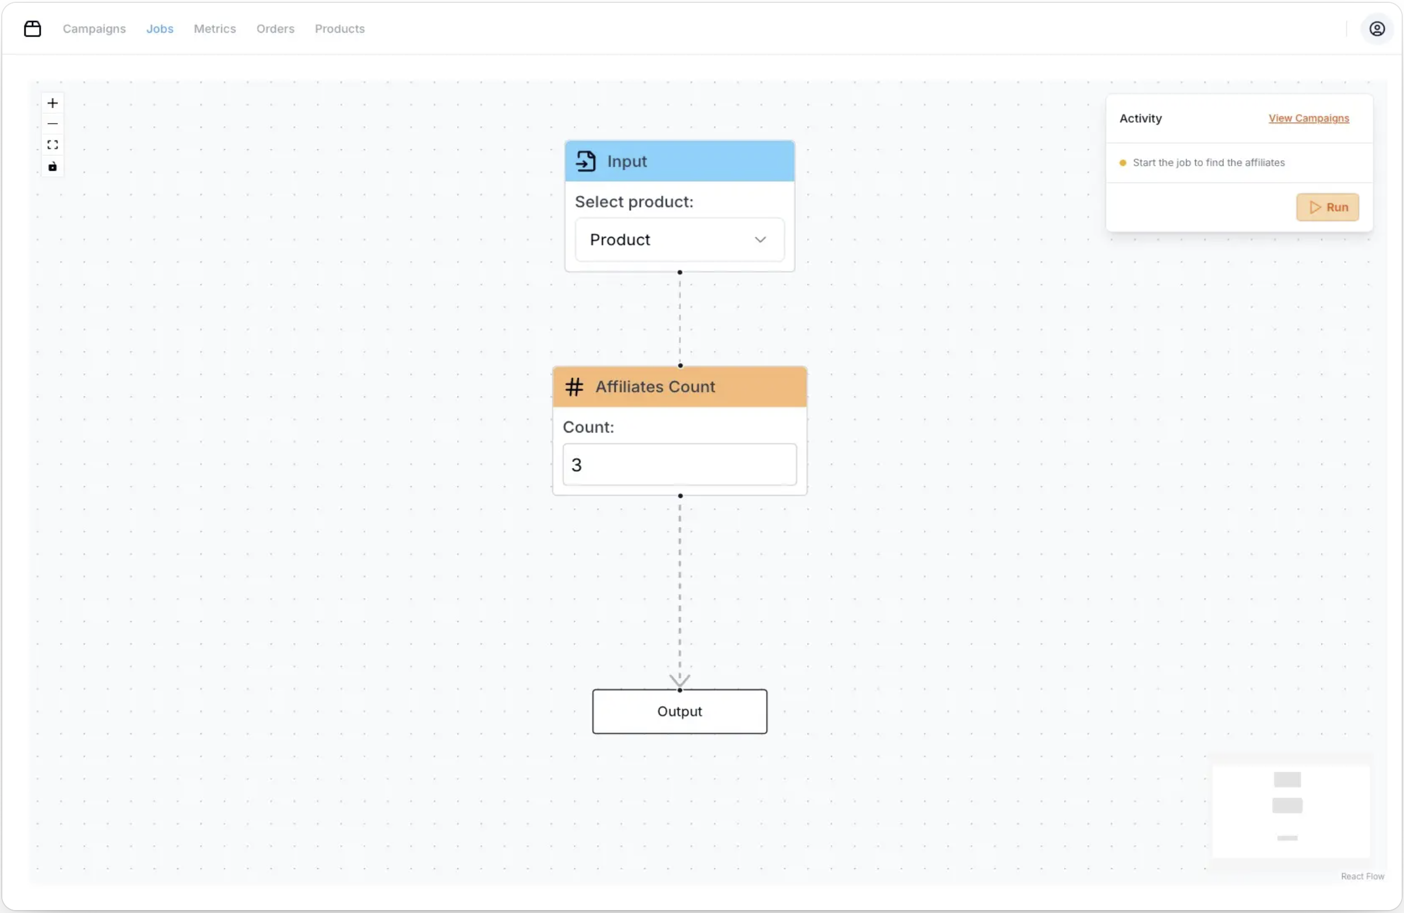This screenshot has width=1404, height=913.
Task: Click the Input node file icon
Action: click(x=586, y=161)
